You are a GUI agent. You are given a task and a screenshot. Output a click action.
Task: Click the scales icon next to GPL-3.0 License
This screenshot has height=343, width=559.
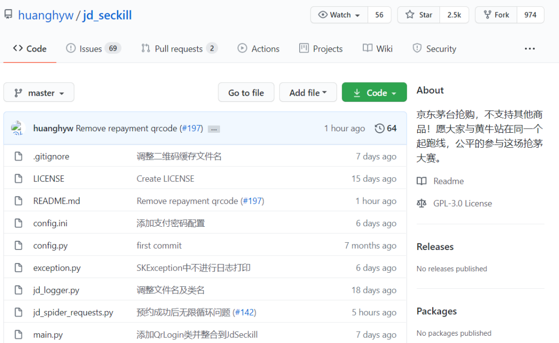click(421, 203)
